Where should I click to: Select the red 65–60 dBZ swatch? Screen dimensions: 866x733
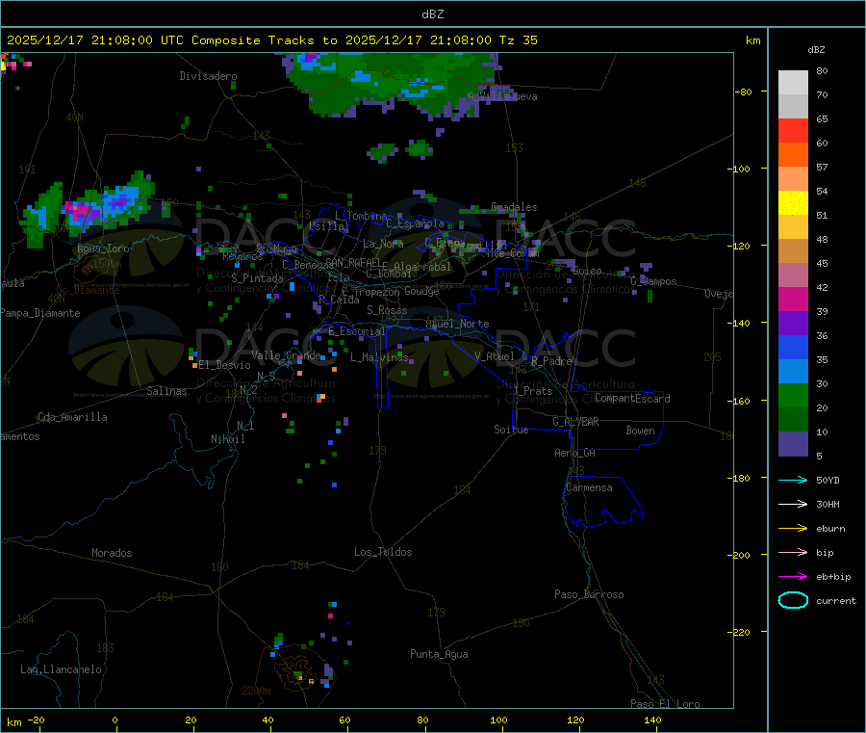[793, 130]
